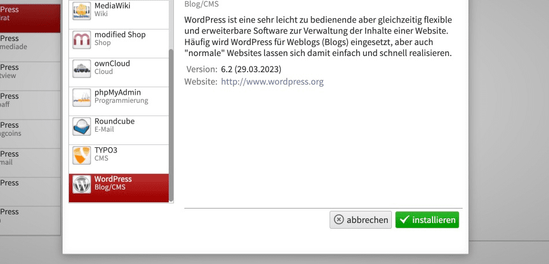Image resolution: width=549 pixels, height=264 pixels.
Task: Click the Website: label
Action: [x=201, y=82]
